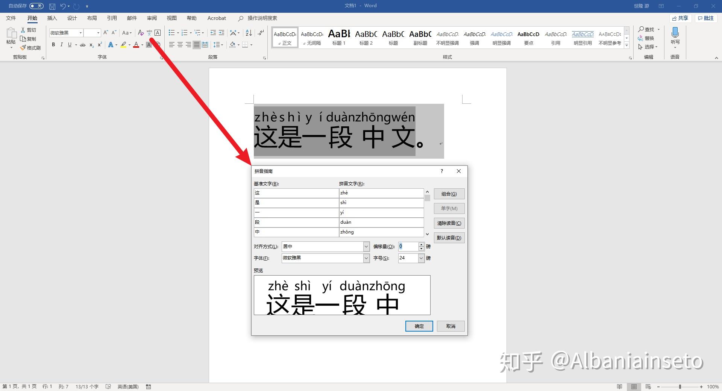Click the Undo icon in title bar
The image size is (722, 391).
(63, 6)
